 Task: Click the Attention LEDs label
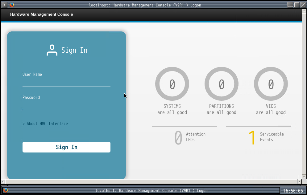click(x=196, y=137)
